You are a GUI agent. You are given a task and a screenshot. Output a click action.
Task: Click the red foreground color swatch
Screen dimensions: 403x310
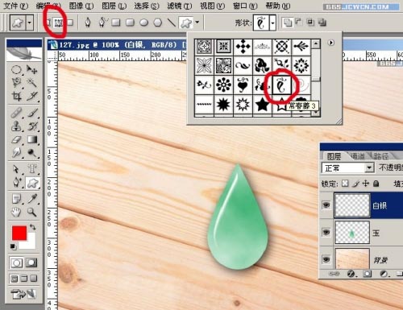[x=19, y=233]
